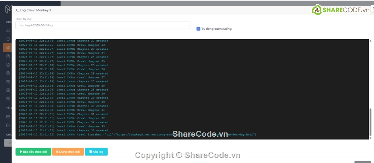Toggle the Tự động cuộn xuống checkbox

[x=198, y=29]
